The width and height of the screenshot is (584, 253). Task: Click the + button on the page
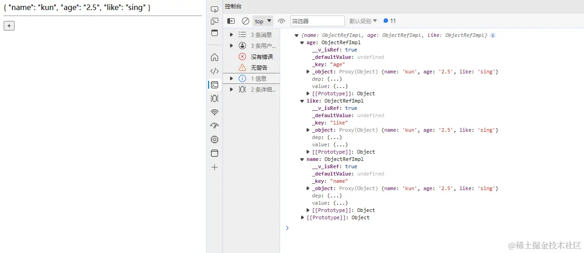click(x=9, y=26)
